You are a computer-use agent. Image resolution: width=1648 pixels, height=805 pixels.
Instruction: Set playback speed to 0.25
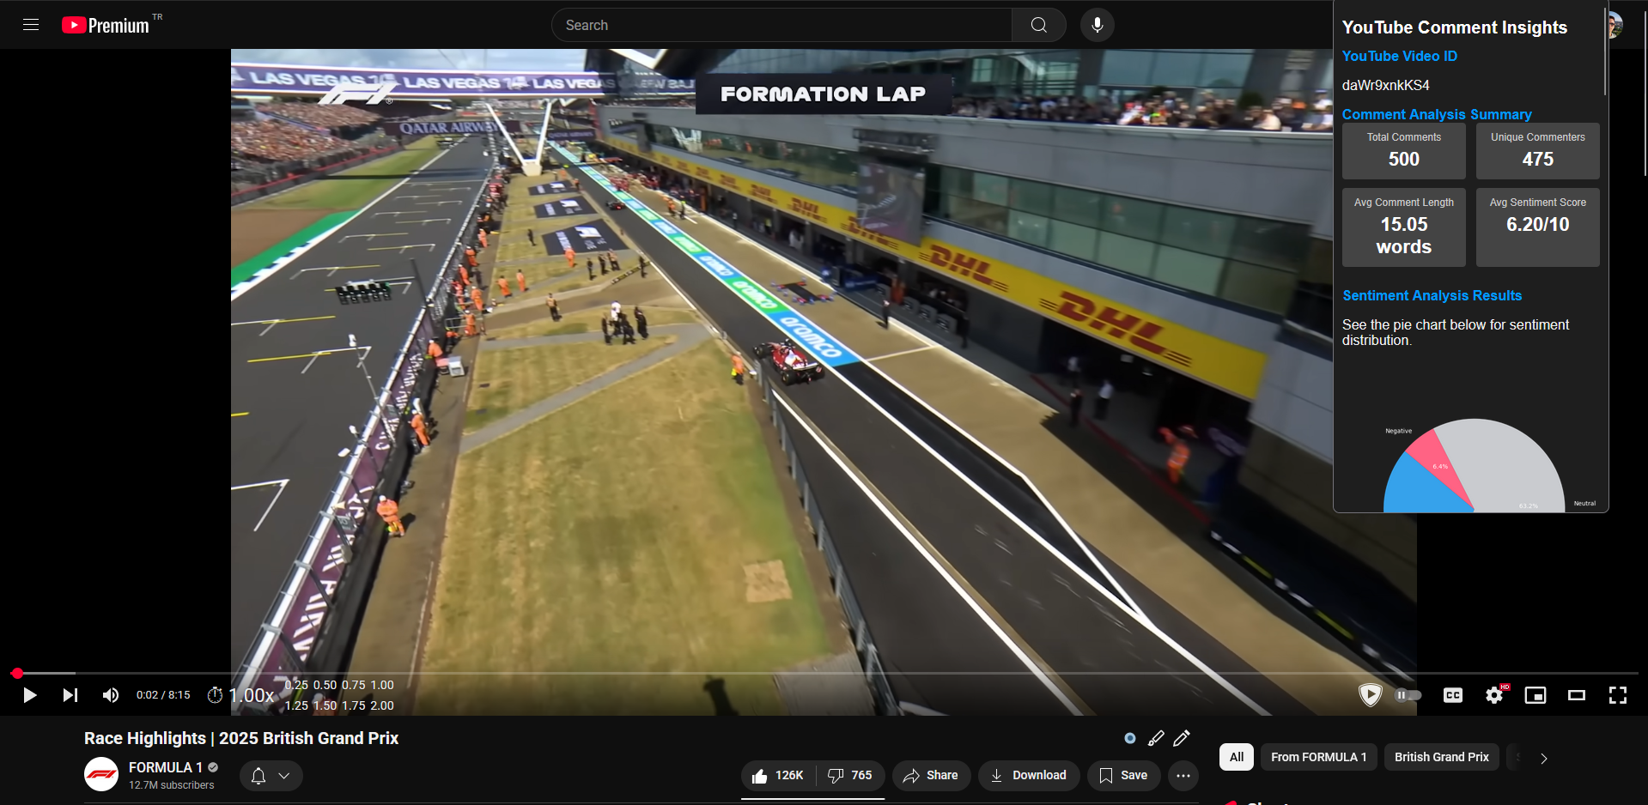296,685
